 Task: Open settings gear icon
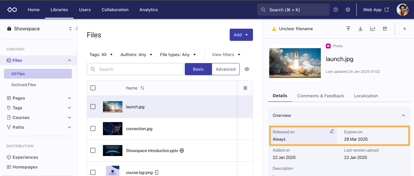click(348, 10)
